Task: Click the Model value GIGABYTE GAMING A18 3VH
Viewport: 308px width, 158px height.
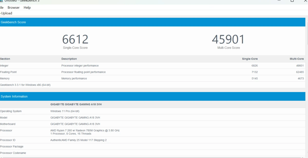Action: [75, 118]
